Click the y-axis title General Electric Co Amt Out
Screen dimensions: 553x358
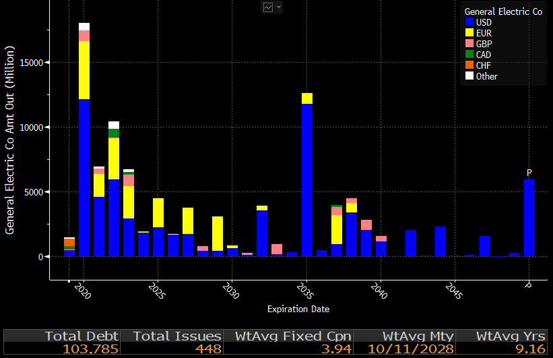[x=10, y=140]
